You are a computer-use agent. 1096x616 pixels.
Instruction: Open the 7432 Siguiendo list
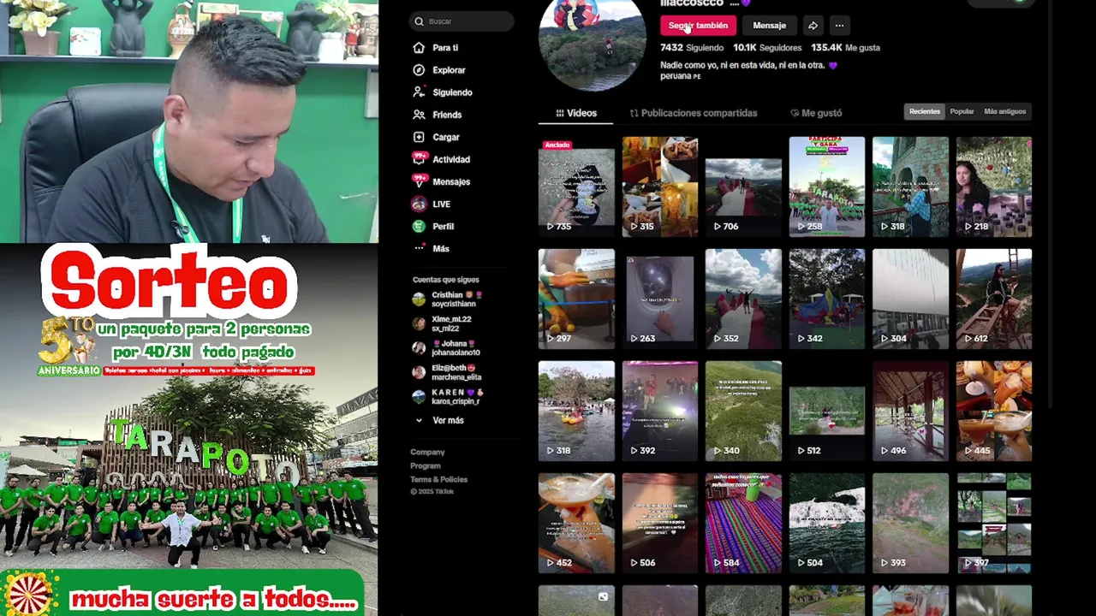pyautogui.click(x=694, y=48)
